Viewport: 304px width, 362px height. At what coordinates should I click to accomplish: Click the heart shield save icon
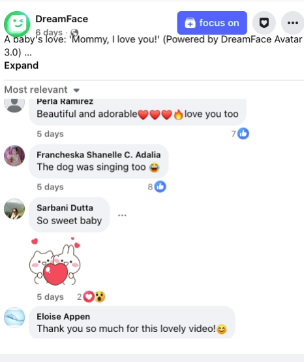[x=264, y=23]
